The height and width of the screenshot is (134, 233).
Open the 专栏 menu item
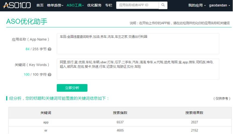109,5
